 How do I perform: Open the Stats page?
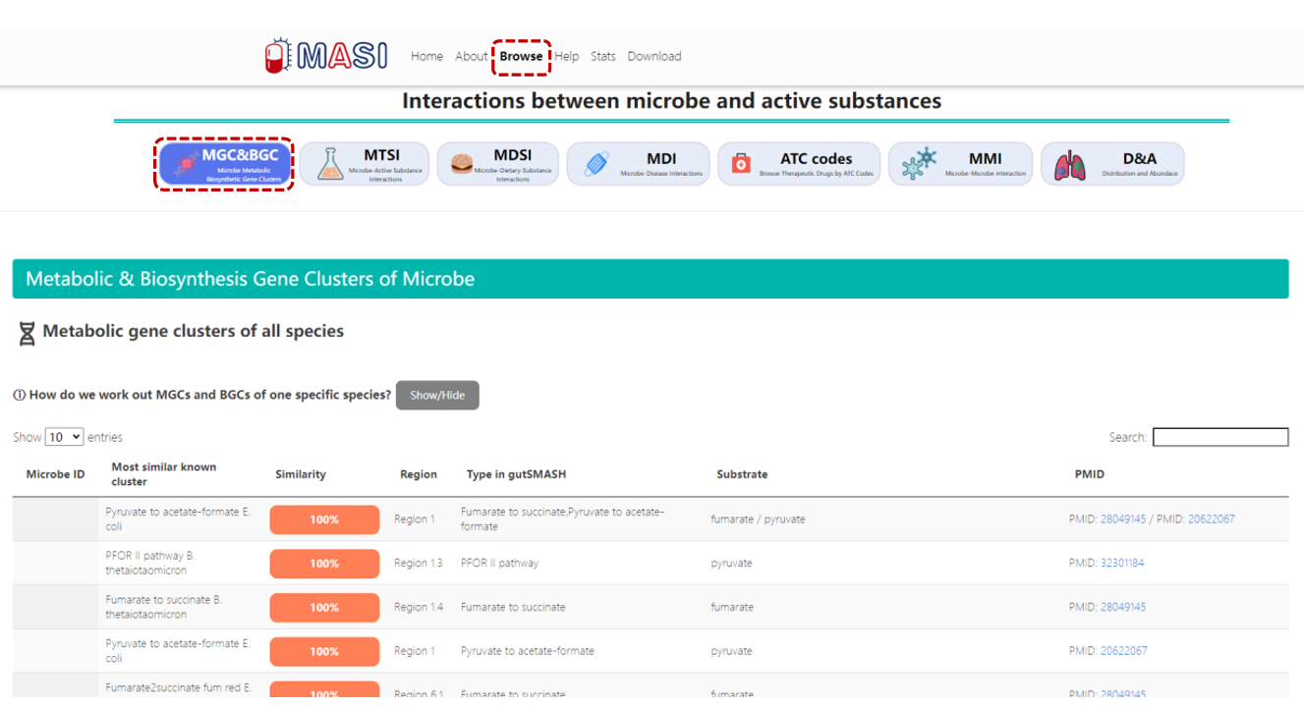603,56
